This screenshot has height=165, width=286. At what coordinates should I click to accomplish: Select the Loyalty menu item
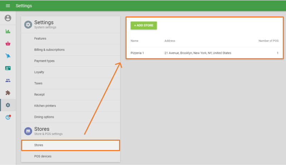tap(39, 72)
